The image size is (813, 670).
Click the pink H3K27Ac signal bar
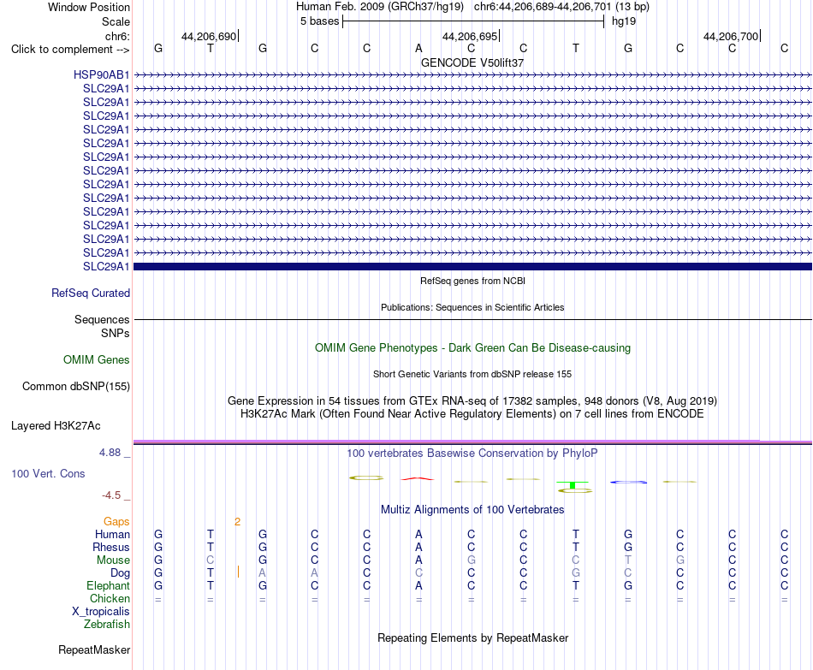click(472, 442)
